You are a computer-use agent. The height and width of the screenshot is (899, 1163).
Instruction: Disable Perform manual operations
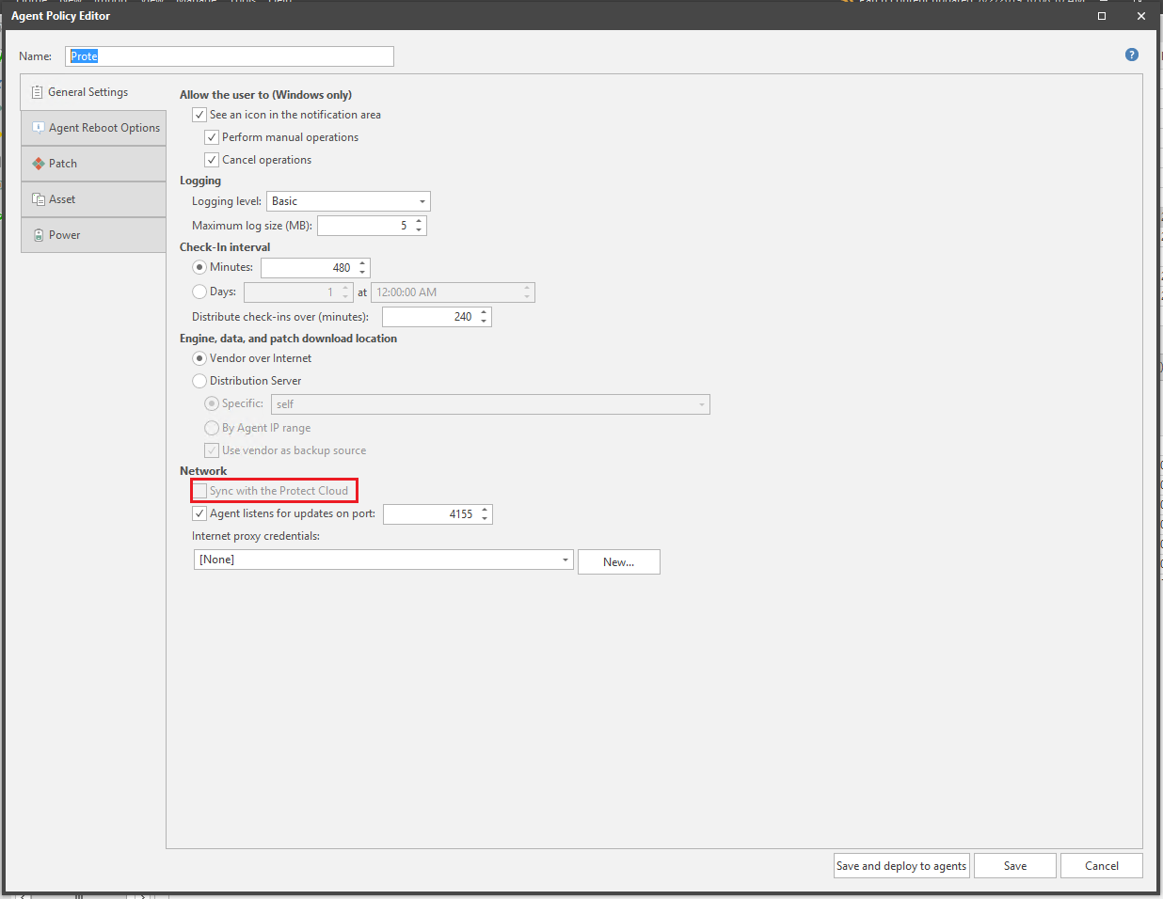[x=212, y=136]
